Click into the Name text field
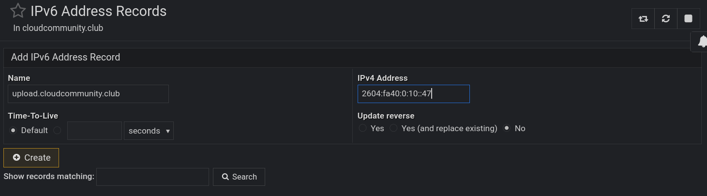 [88, 94]
